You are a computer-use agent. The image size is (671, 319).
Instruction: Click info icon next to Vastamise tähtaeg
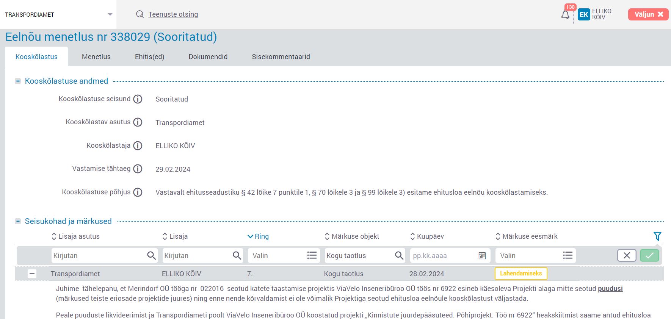point(138,169)
